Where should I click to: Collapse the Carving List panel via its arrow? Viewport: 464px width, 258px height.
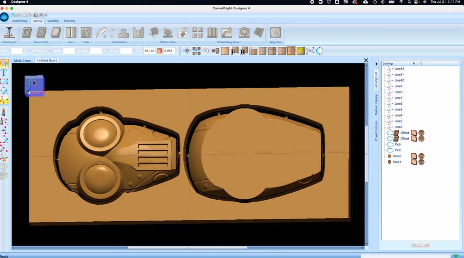376,64
